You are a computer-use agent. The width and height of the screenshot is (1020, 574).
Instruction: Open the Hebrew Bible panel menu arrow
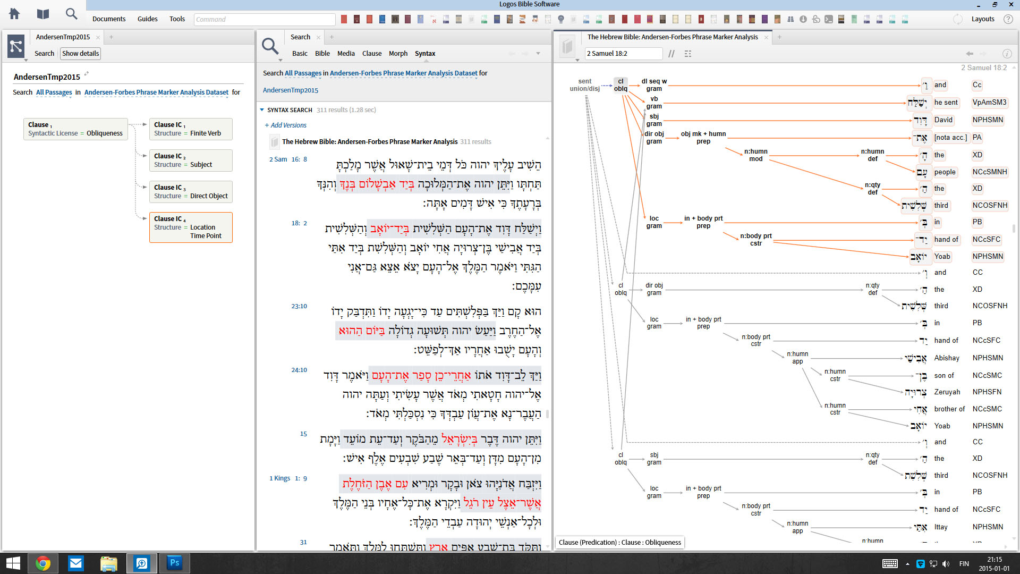click(577, 60)
